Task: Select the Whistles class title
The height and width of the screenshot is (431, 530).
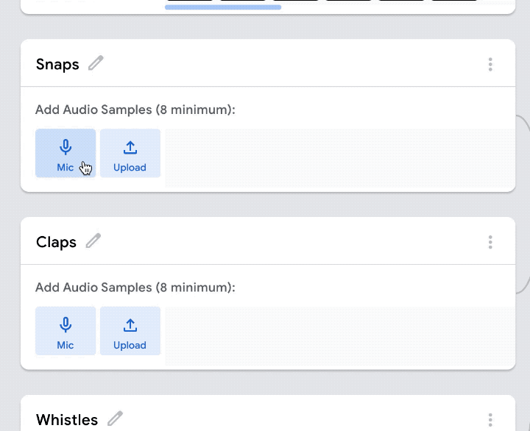Action: point(67,420)
